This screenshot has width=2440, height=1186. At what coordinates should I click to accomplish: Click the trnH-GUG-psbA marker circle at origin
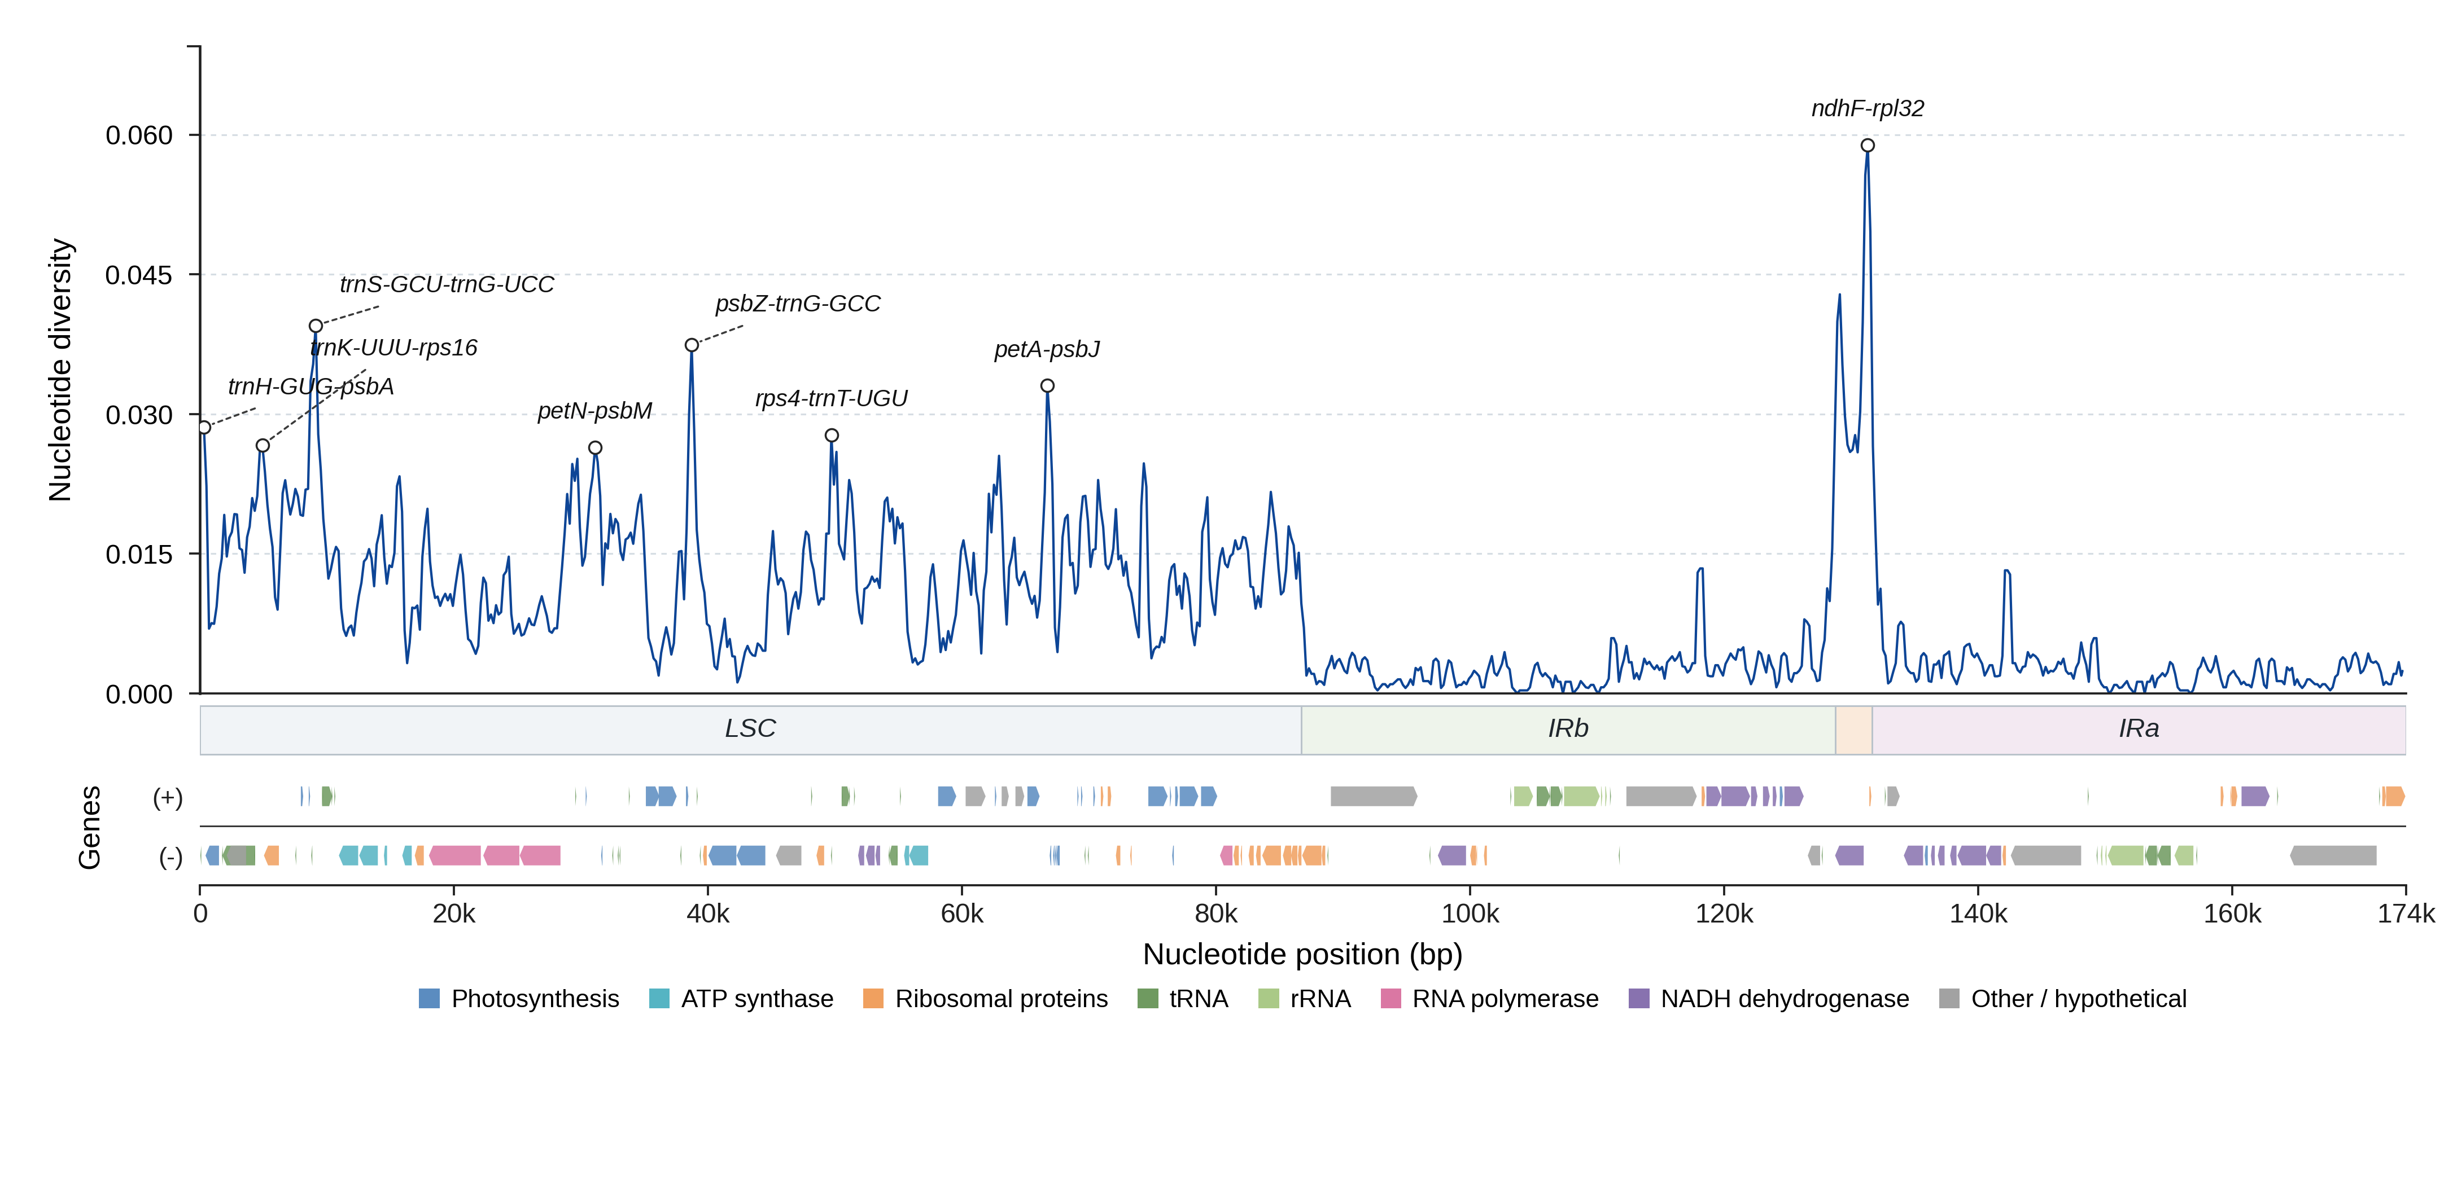tap(204, 427)
